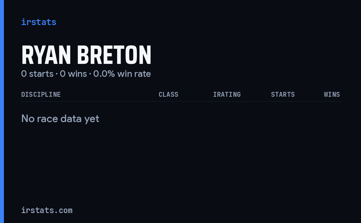Sort by the STARTS column header
The image size is (361, 223).
tap(283, 94)
